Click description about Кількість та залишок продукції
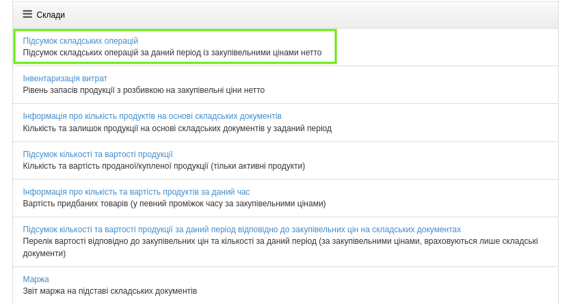The width and height of the screenshot is (571, 304). 177,128
